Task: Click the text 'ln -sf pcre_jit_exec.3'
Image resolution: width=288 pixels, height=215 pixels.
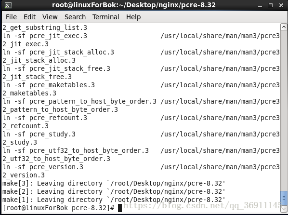Action: coord(45,36)
